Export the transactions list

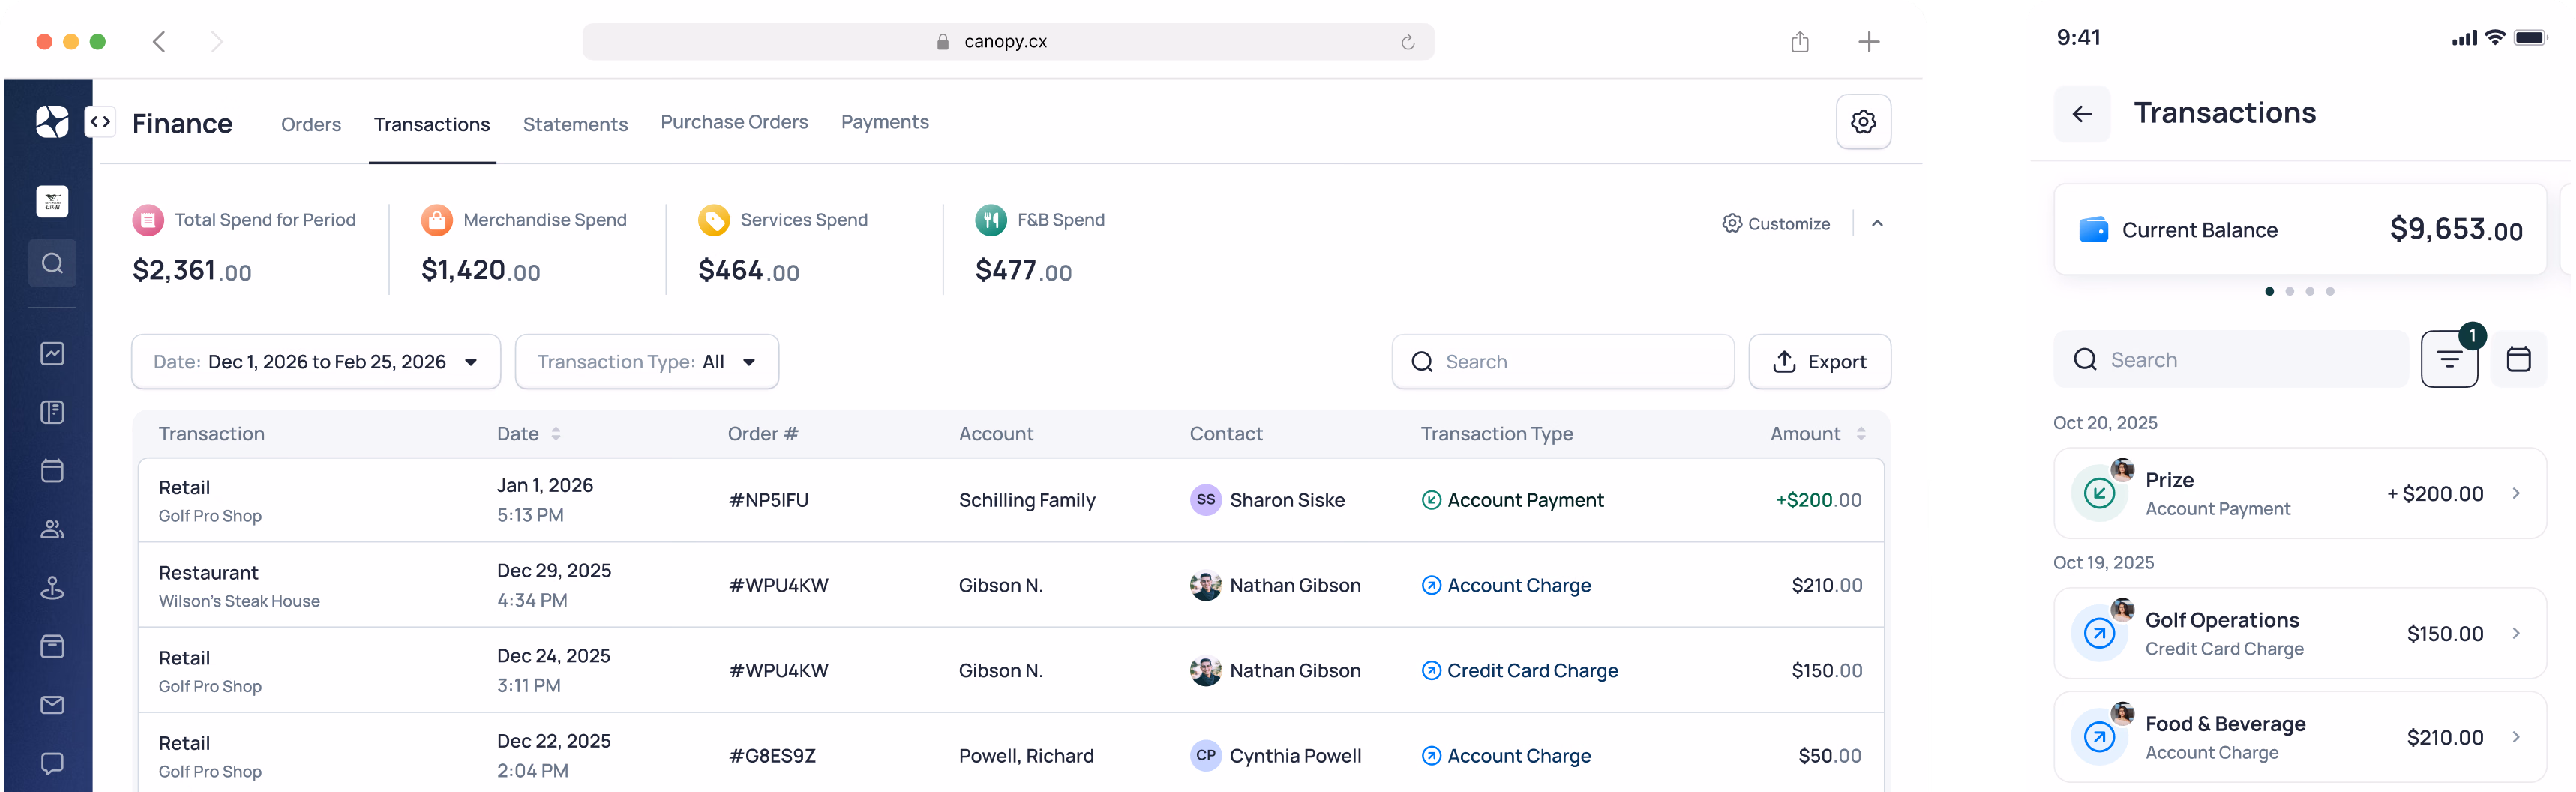1819,361
